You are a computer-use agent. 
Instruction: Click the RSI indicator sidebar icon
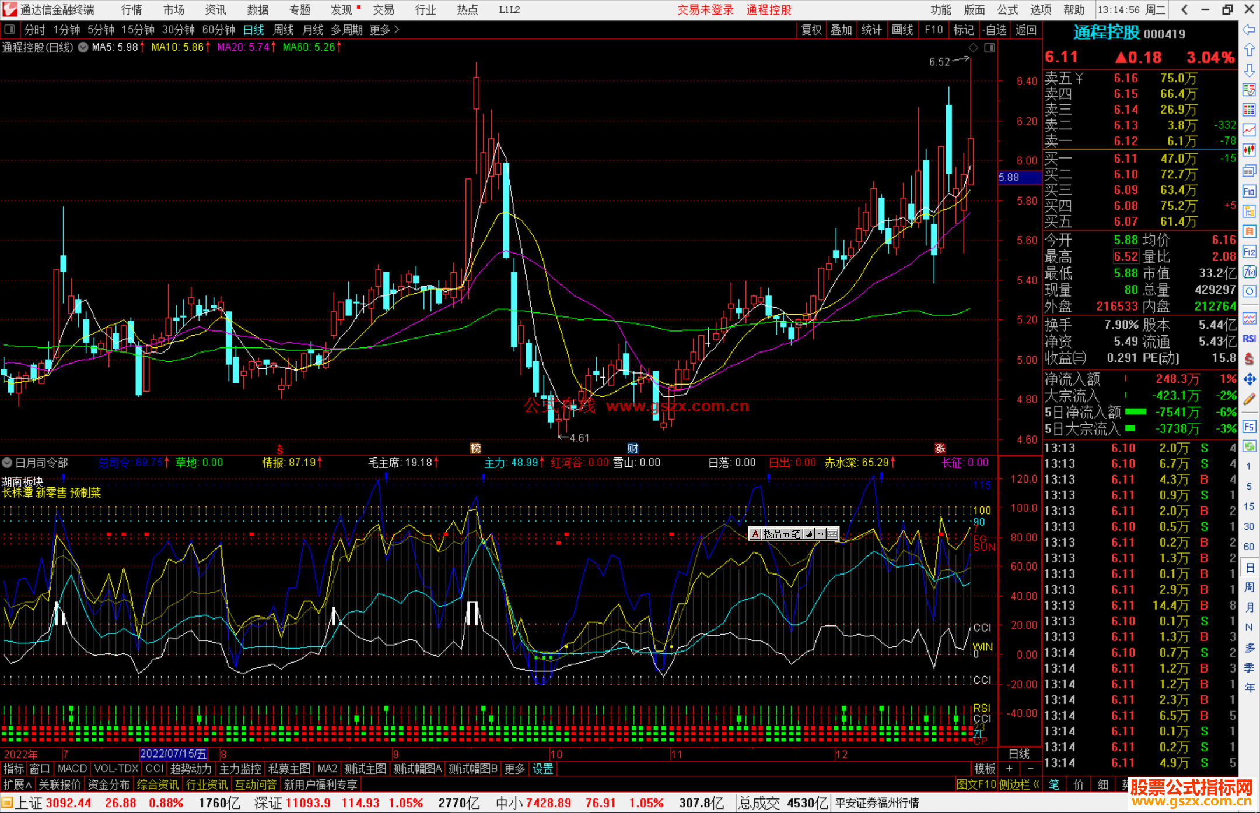pos(1249,339)
